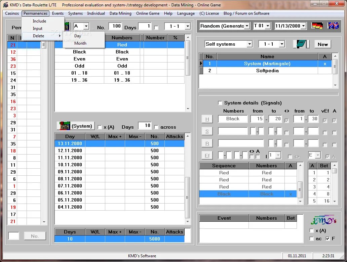Click the Attacks column header of the Day table

click(175, 136)
